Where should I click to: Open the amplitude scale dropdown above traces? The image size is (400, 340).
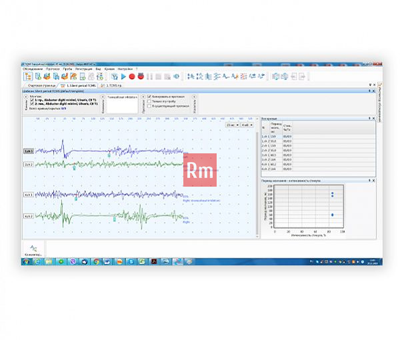(247, 125)
